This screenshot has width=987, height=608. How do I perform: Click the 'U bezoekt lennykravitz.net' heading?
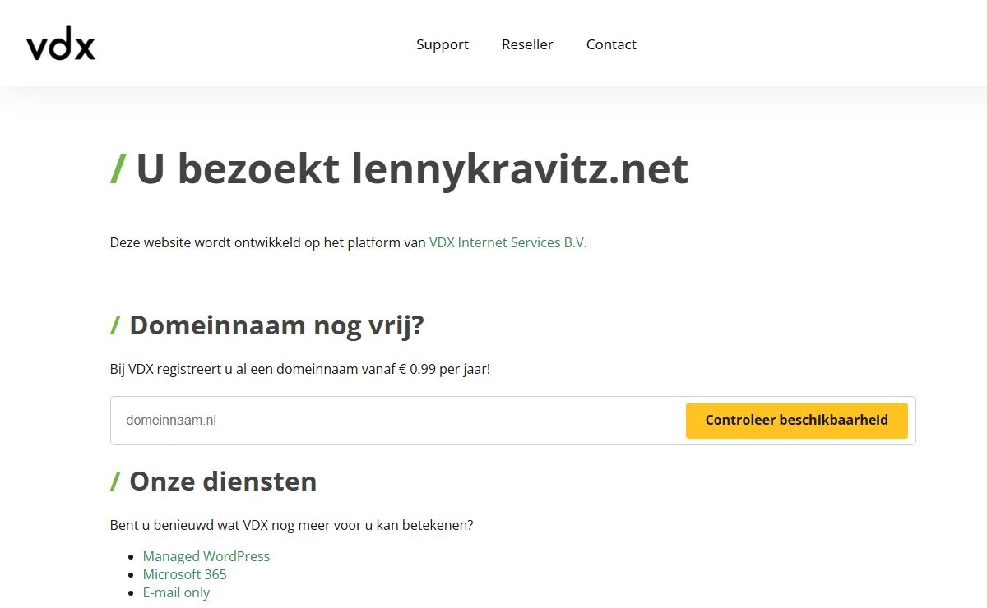[400, 169]
